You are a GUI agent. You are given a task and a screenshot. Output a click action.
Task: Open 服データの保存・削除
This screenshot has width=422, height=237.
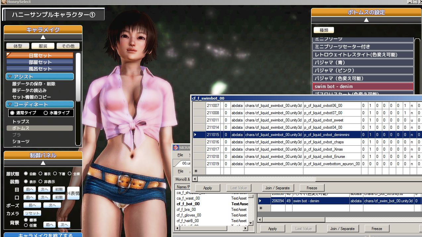click(x=34, y=84)
